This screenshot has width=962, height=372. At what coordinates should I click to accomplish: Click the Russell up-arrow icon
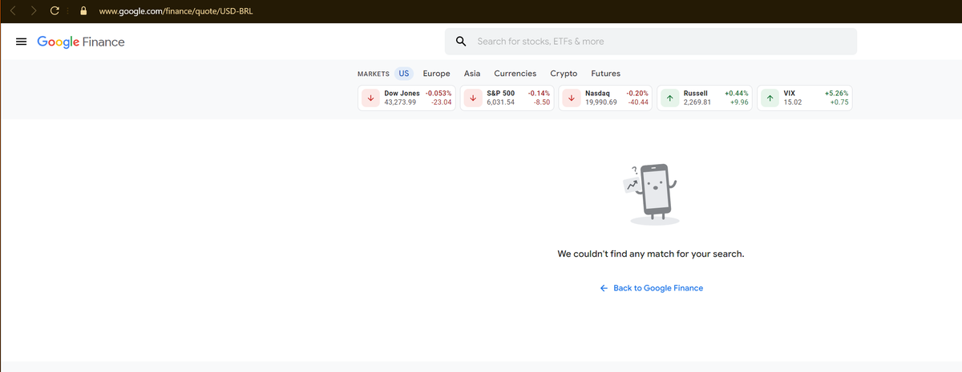[x=669, y=98]
